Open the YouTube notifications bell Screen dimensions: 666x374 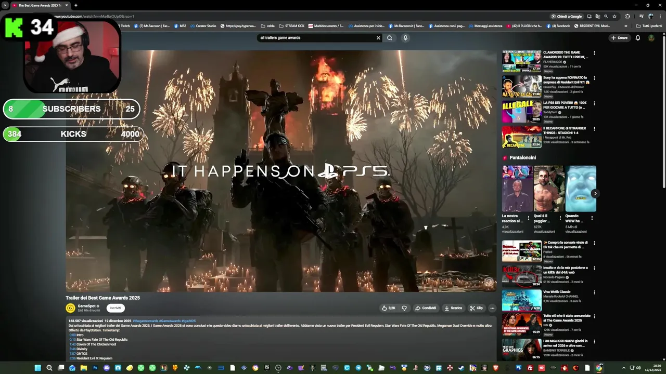click(x=638, y=38)
